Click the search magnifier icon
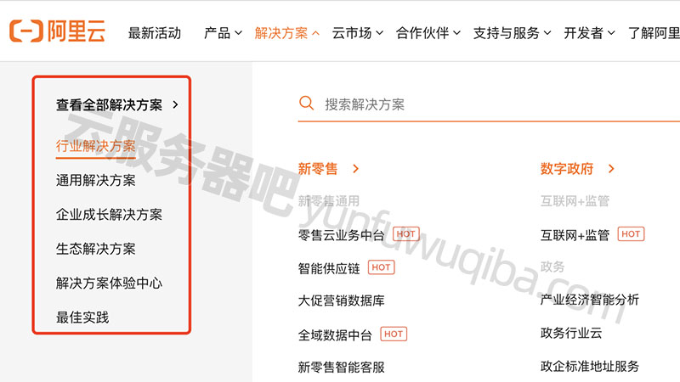The image size is (680, 382). (x=306, y=103)
